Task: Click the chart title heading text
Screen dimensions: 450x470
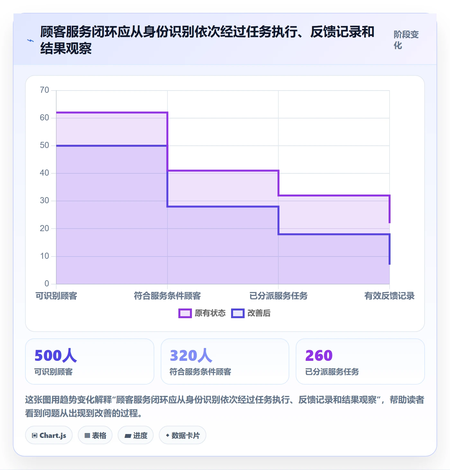Action: (x=207, y=40)
